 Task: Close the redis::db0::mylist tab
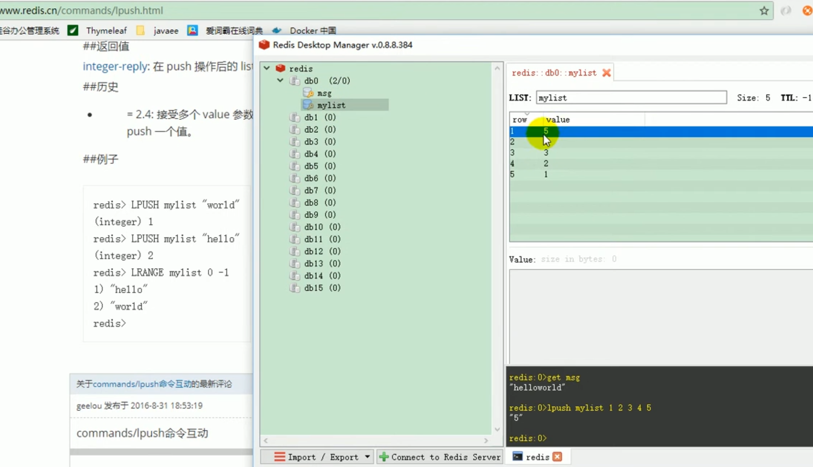click(x=607, y=72)
